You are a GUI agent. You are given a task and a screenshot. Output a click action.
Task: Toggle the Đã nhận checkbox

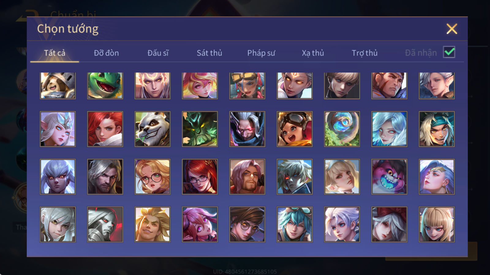coord(449,52)
